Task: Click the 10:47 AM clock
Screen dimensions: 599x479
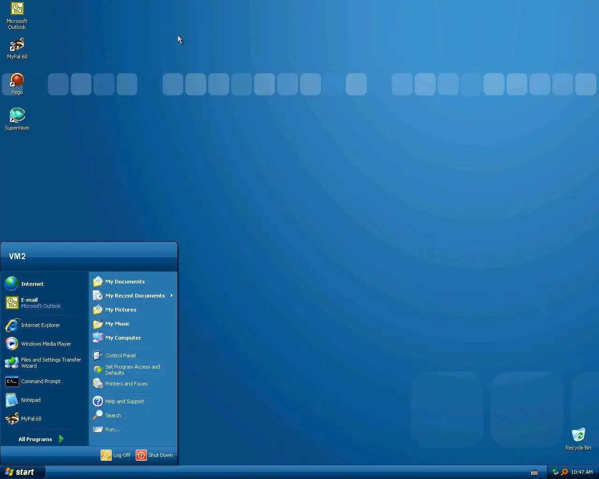Action: click(x=582, y=472)
